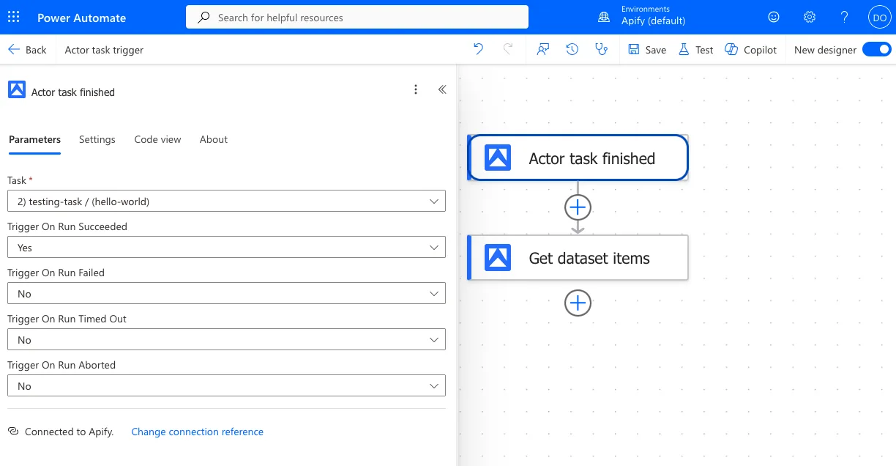Click the Apify logo in panel header
Screen dimensions: 896x466
point(16,89)
